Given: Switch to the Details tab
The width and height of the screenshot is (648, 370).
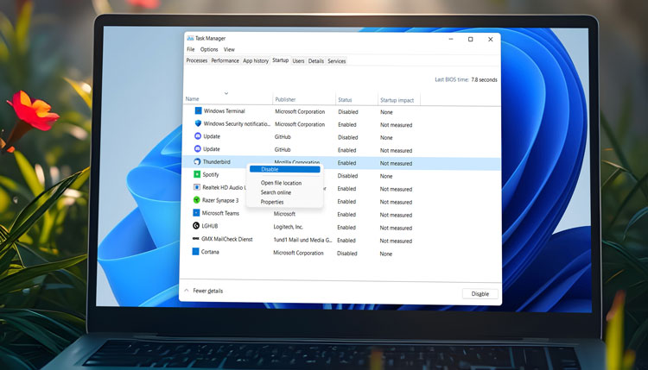Looking at the screenshot, I should pos(315,61).
